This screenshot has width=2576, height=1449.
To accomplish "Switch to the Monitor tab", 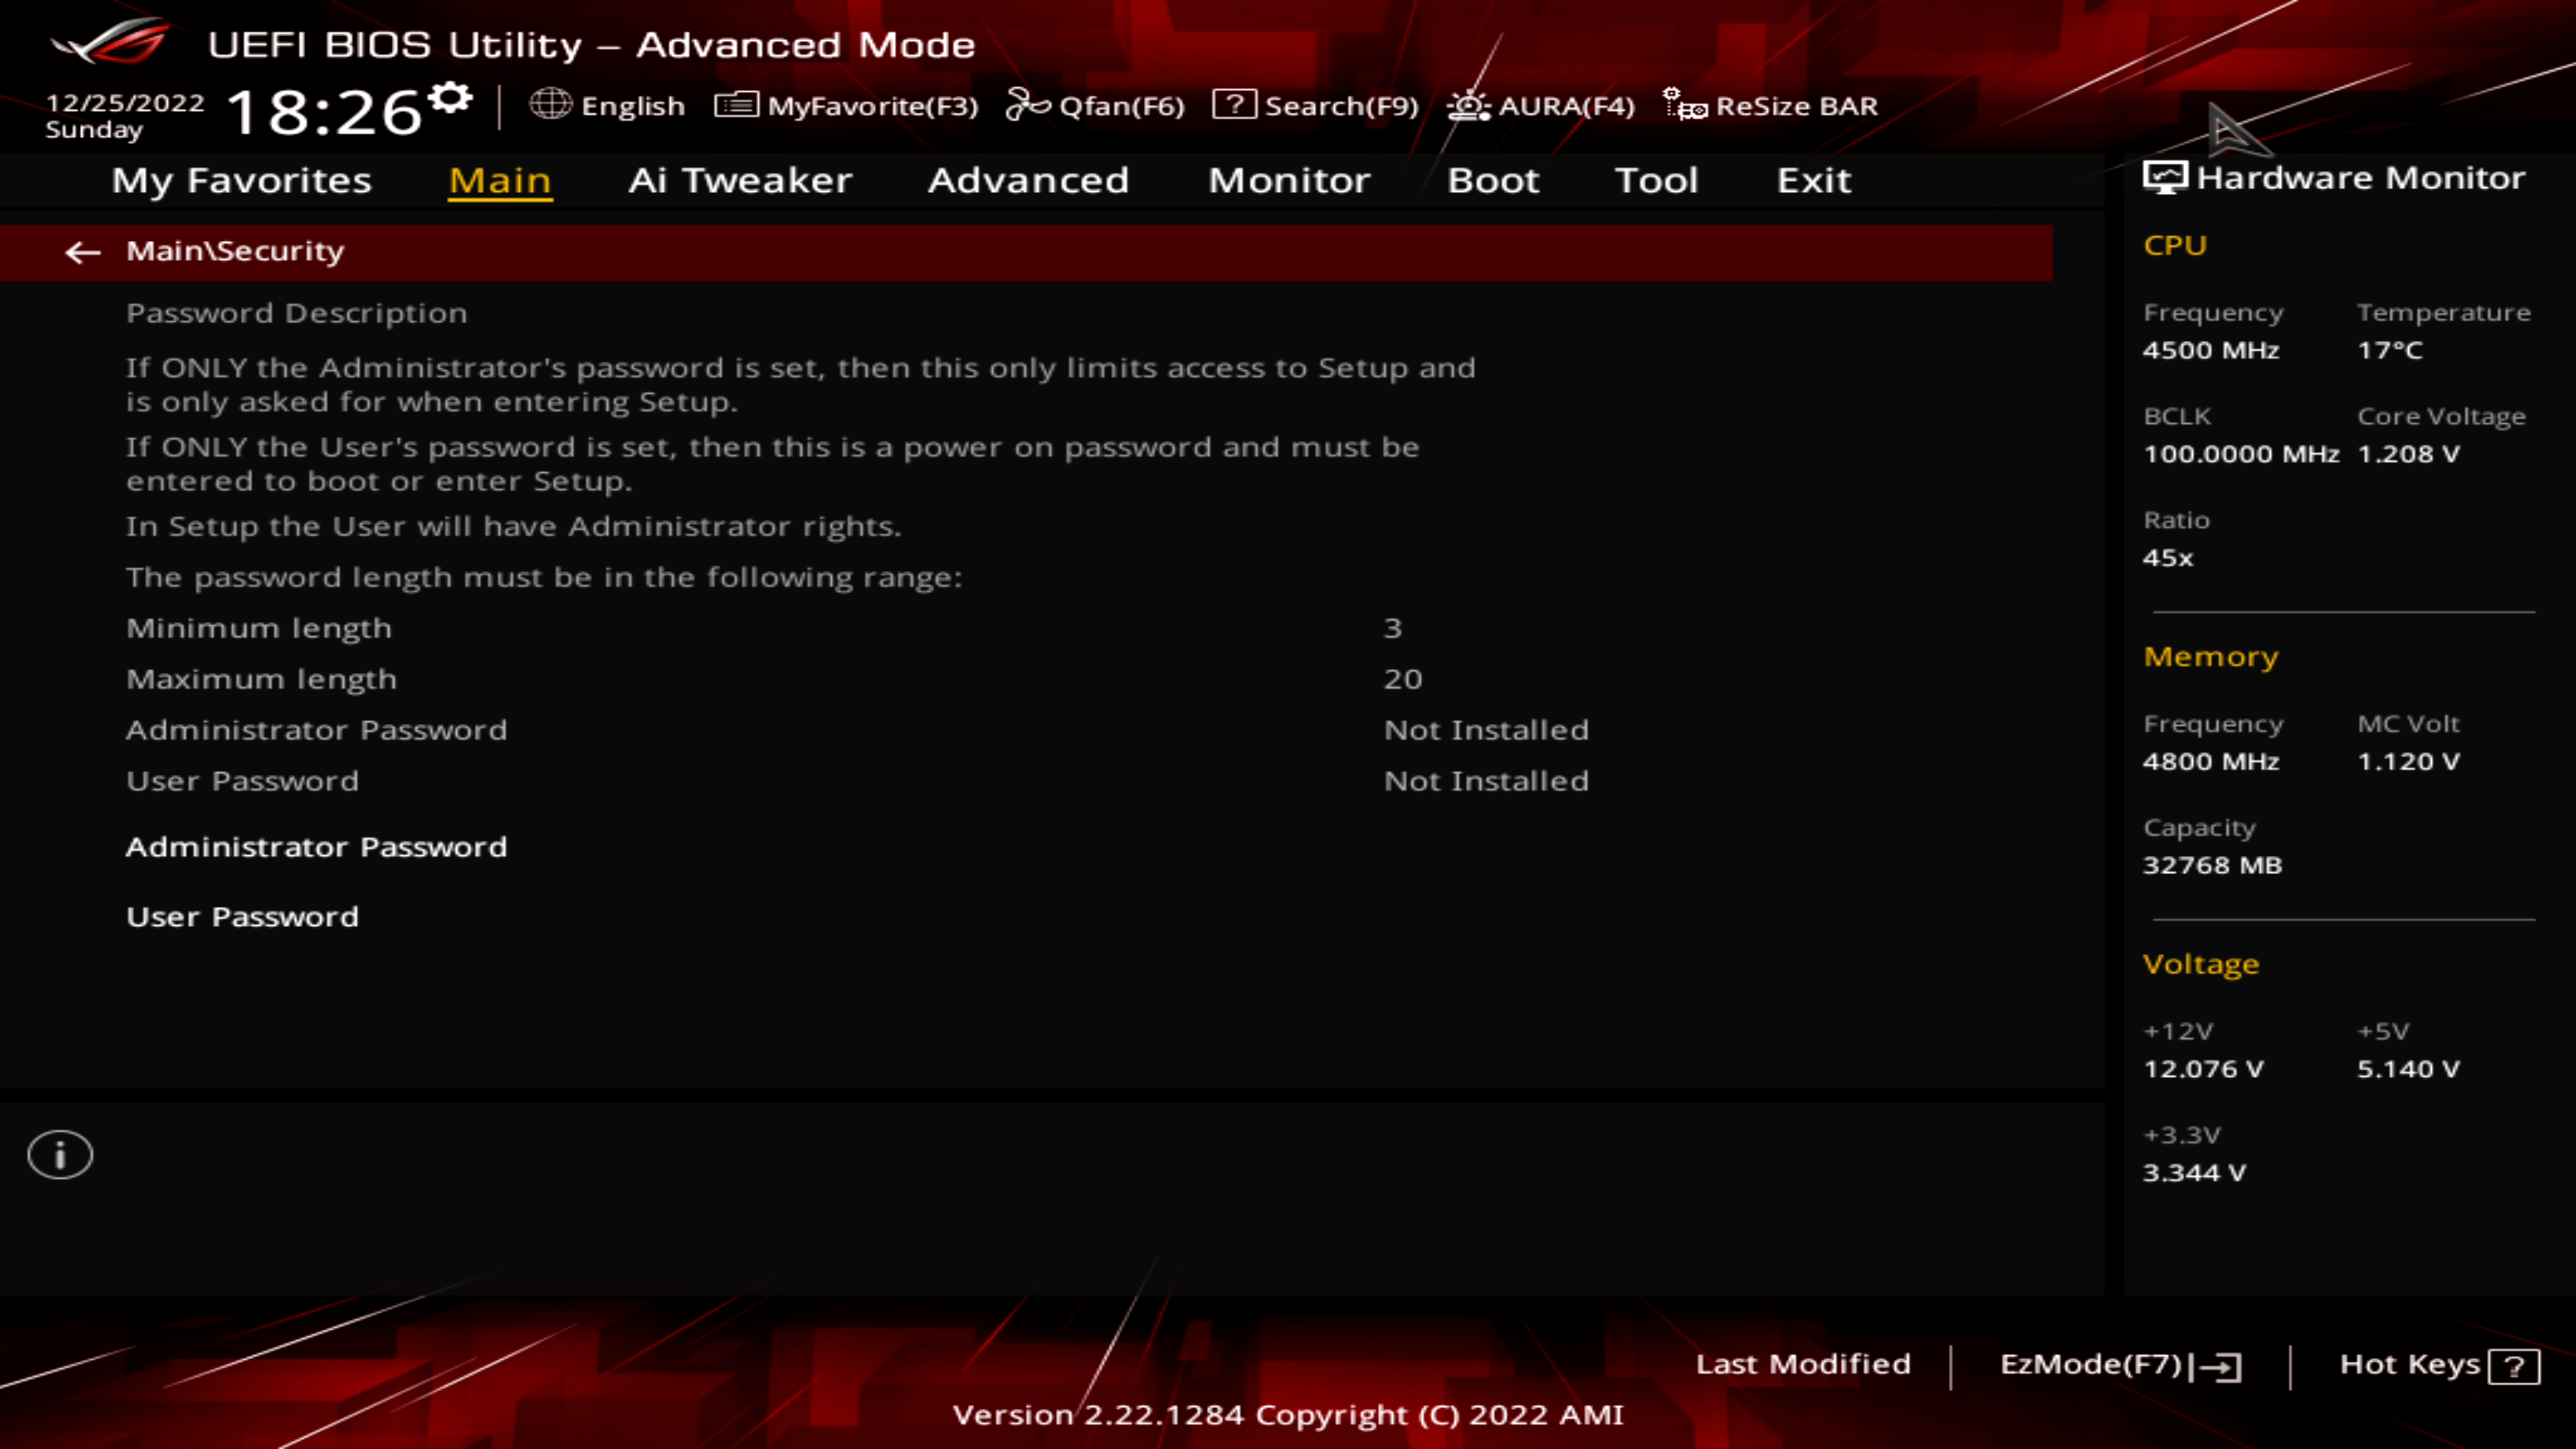I will (1289, 181).
